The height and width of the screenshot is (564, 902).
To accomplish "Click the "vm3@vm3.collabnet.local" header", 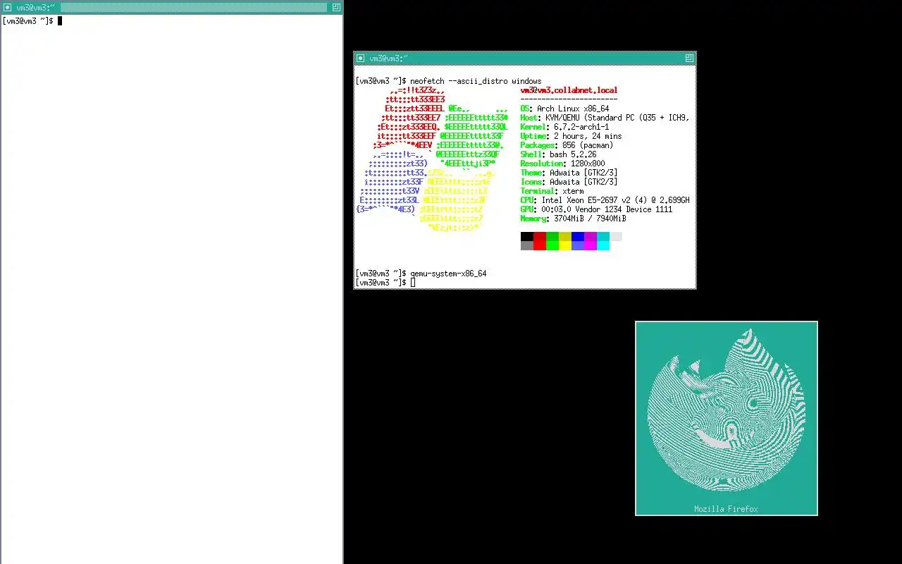I will [569, 90].
